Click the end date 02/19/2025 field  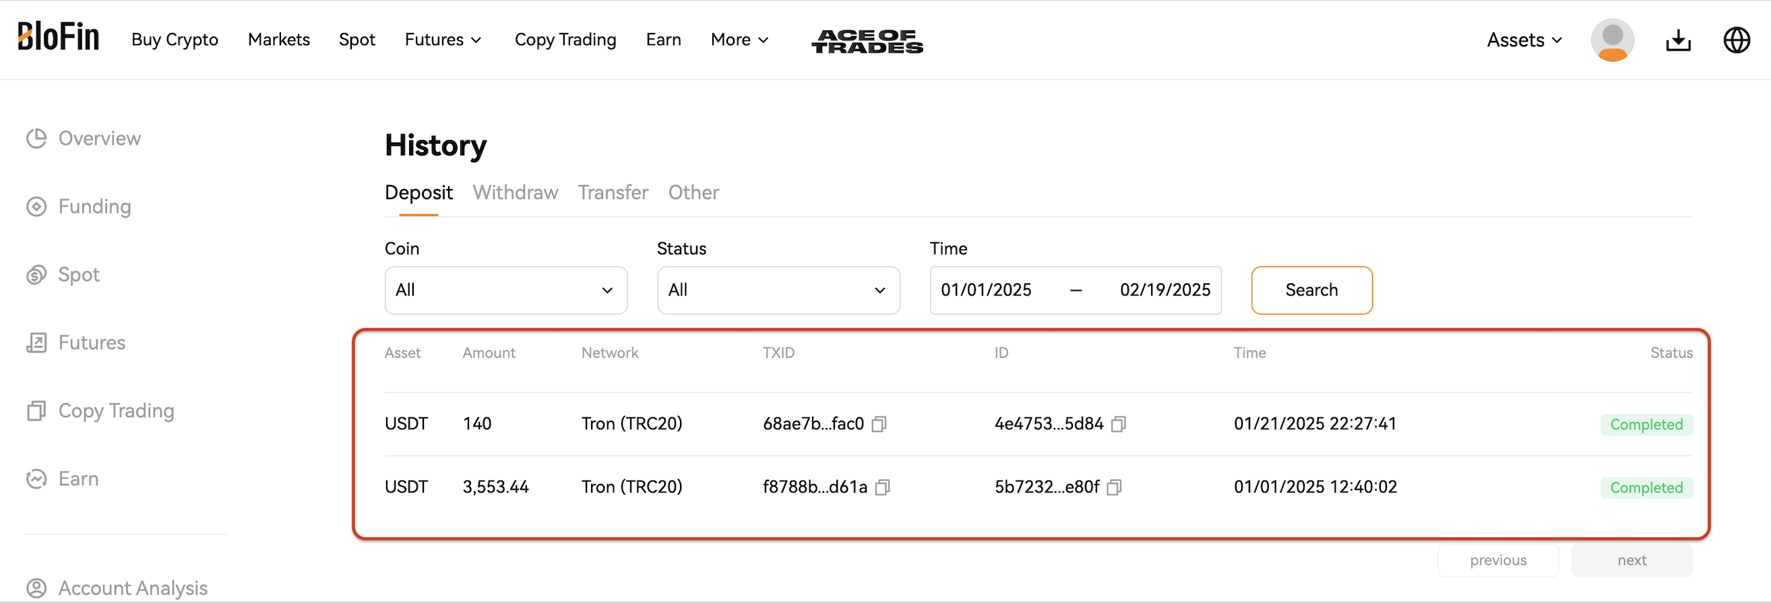[x=1164, y=290]
